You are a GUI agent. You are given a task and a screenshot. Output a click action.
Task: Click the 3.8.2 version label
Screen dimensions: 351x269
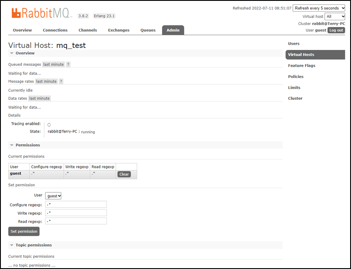tap(83, 16)
